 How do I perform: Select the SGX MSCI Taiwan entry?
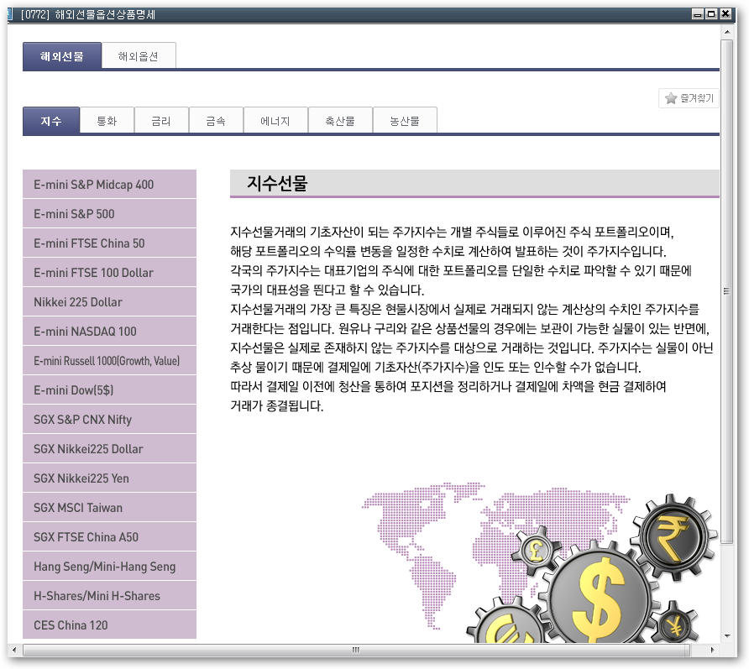tap(109, 507)
